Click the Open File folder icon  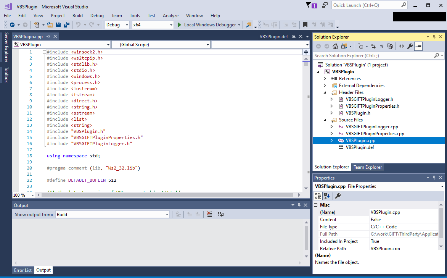50,25
